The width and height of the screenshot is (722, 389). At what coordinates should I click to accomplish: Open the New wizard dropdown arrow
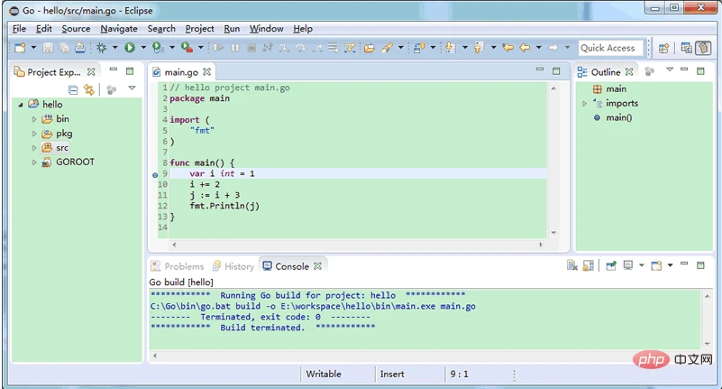tap(33, 48)
